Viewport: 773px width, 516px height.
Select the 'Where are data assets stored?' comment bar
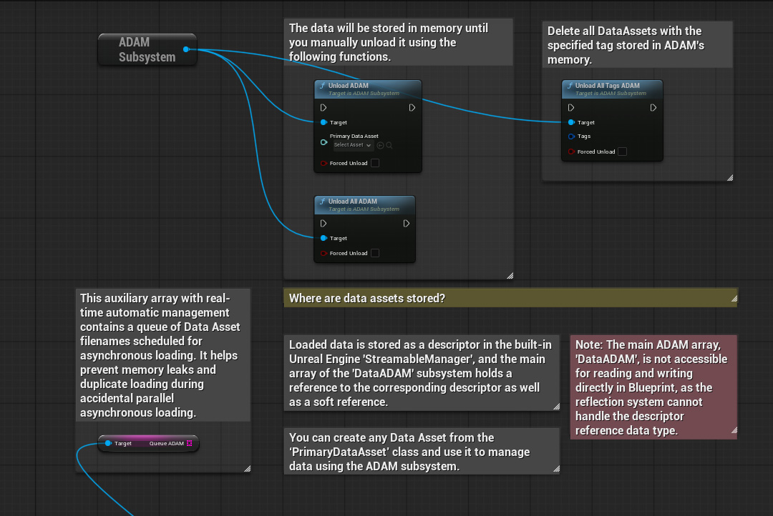pyautogui.click(x=501, y=298)
